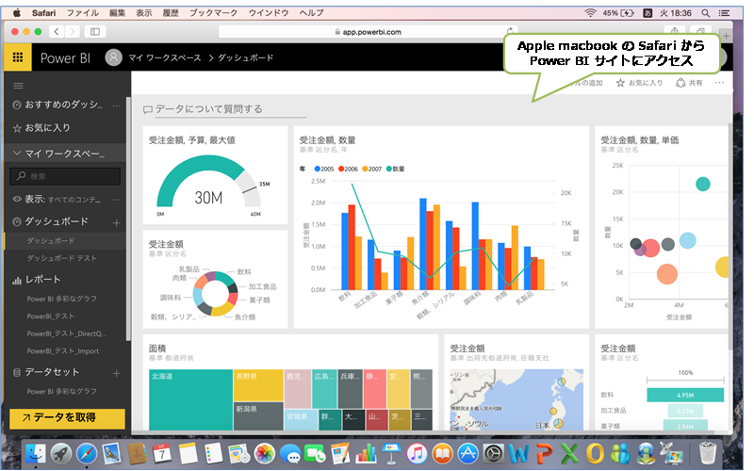
Task: Open the Power BI app launcher grid
Action: pyautogui.click(x=18, y=57)
